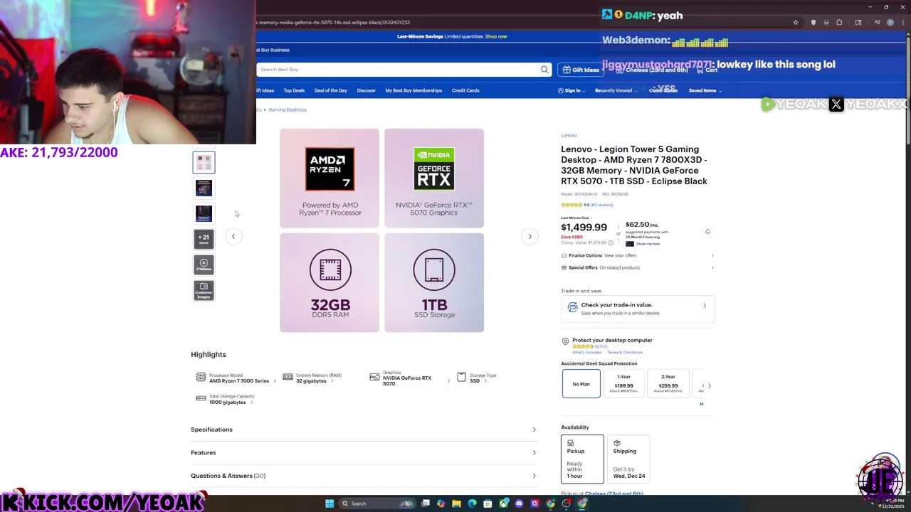Viewport: 911px width, 512px height.
Task: Open Microsoft Edge from the taskbar
Action: (472, 503)
